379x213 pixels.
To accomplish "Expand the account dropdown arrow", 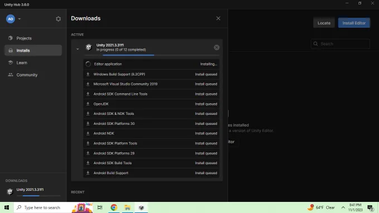I will (20, 19).
